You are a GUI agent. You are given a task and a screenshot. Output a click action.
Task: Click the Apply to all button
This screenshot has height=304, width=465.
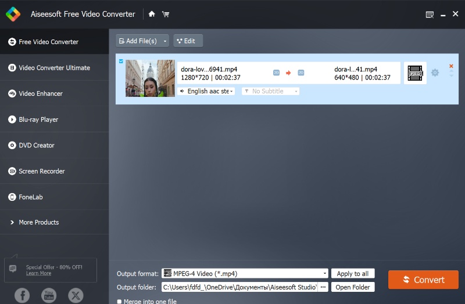[353, 273]
